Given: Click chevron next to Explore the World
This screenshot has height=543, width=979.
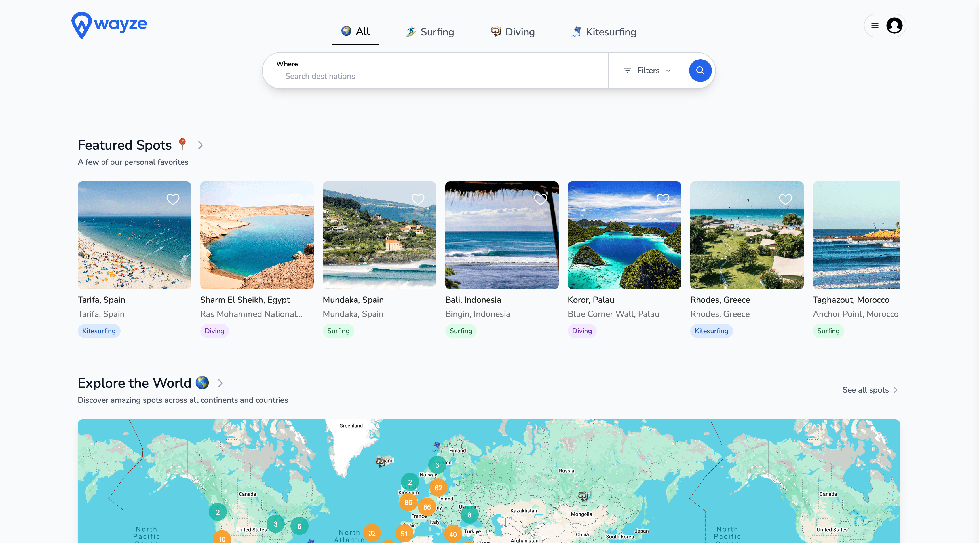Looking at the screenshot, I should click(220, 383).
